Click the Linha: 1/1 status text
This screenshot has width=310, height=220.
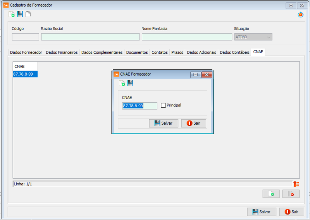pos(23,184)
